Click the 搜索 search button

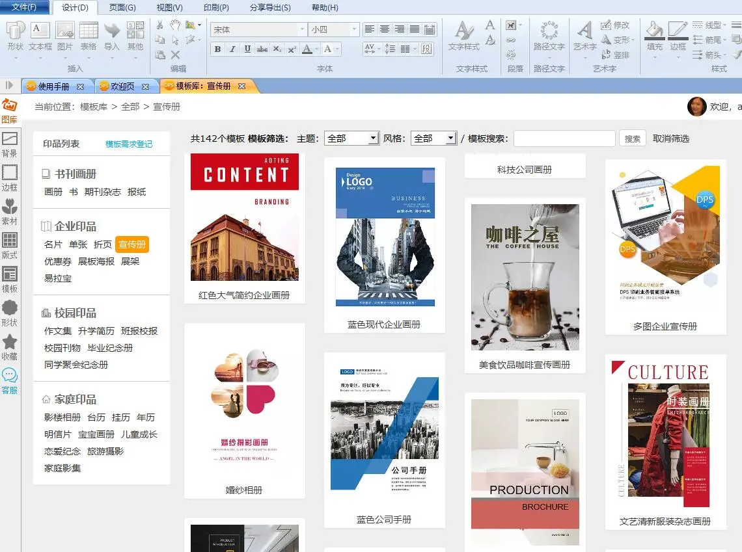pyautogui.click(x=632, y=138)
